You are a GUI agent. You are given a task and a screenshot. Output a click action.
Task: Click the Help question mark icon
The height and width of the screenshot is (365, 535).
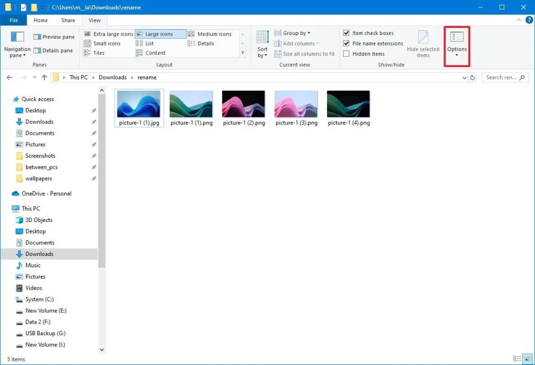[528, 20]
